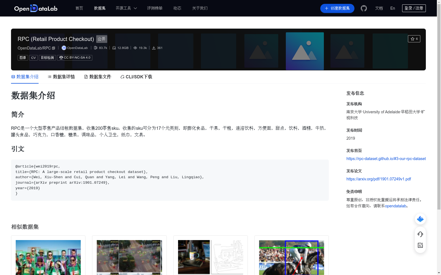Open the rpc-dataset.github.io homepage link
This screenshot has height=275, width=441.
[x=386, y=159]
